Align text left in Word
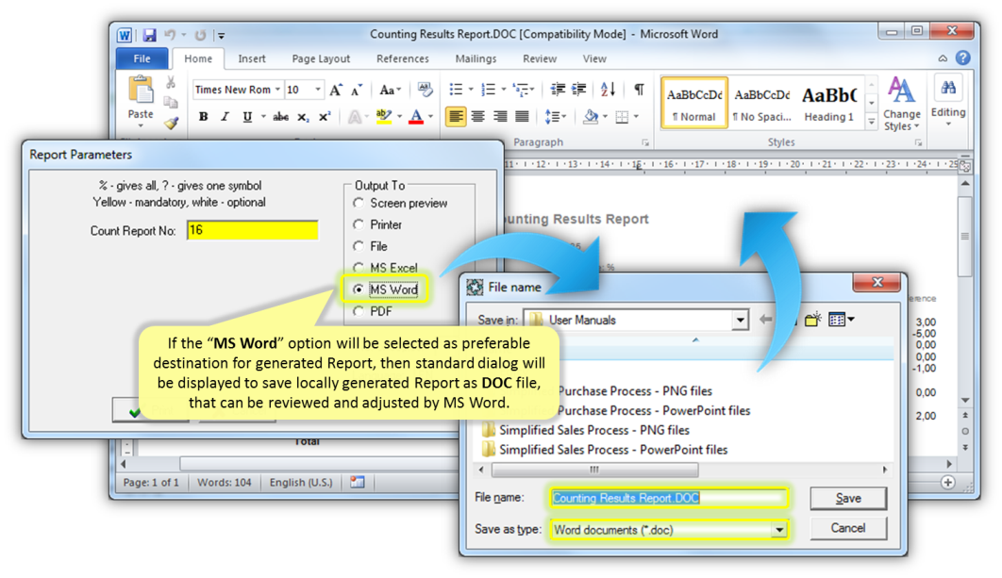This screenshot has height=578, width=1002. click(x=456, y=117)
